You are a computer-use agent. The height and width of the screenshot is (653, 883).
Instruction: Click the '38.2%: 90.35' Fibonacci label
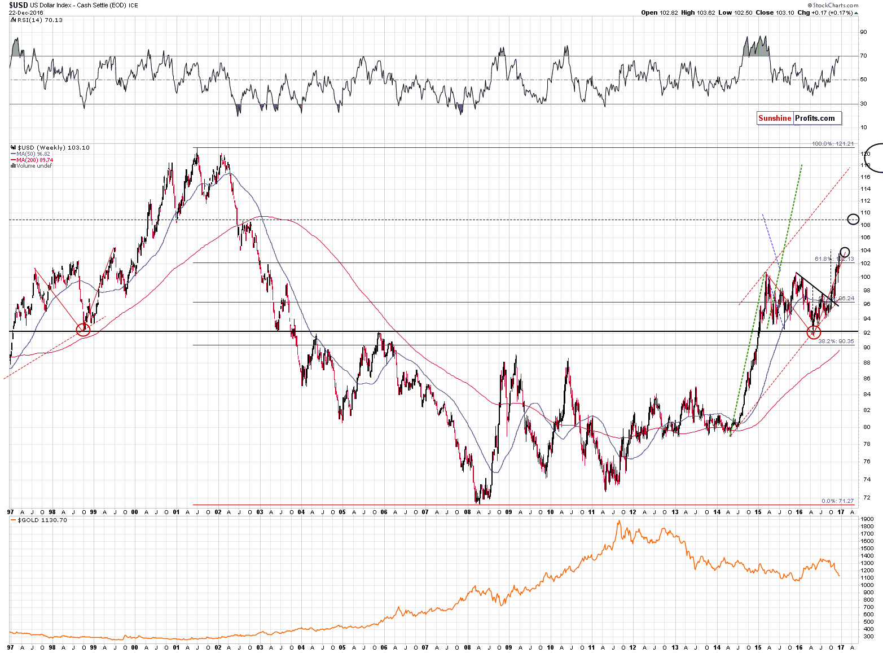click(836, 341)
